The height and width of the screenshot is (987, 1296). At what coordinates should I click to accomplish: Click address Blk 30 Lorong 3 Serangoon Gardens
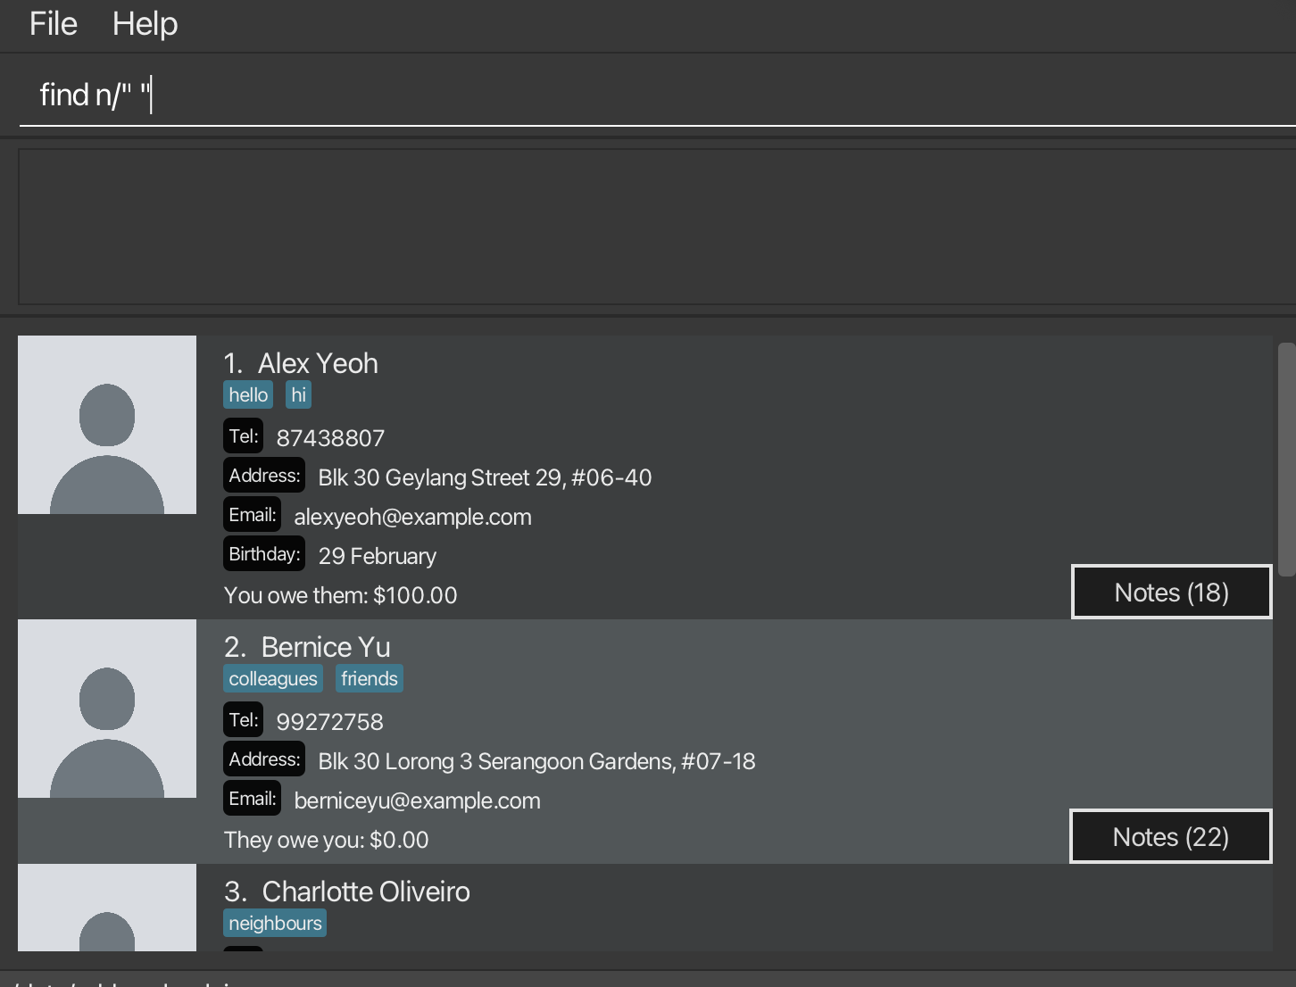[x=536, y=761]
